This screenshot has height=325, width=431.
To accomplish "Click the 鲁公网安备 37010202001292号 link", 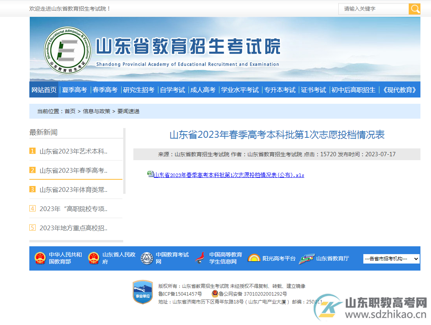I will (x=253, y=294).
